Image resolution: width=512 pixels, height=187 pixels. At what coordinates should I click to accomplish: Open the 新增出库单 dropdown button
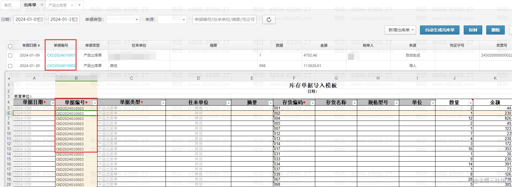point(400,30)
